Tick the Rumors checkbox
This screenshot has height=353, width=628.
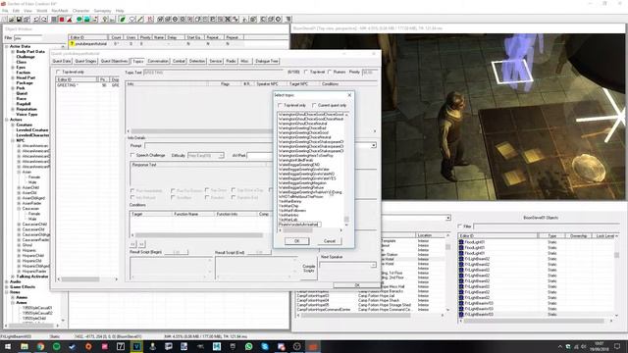pyautogui.click(x=330, y=72)
